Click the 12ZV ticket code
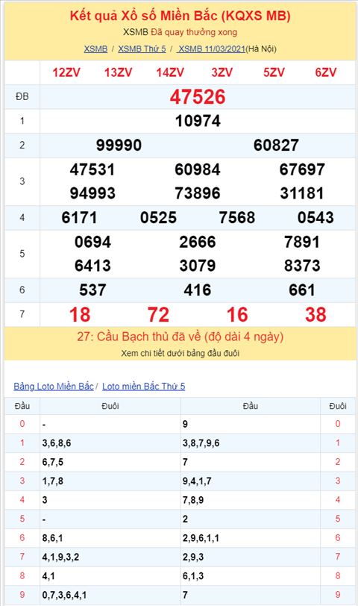358x606 pixels. point(66,72)
